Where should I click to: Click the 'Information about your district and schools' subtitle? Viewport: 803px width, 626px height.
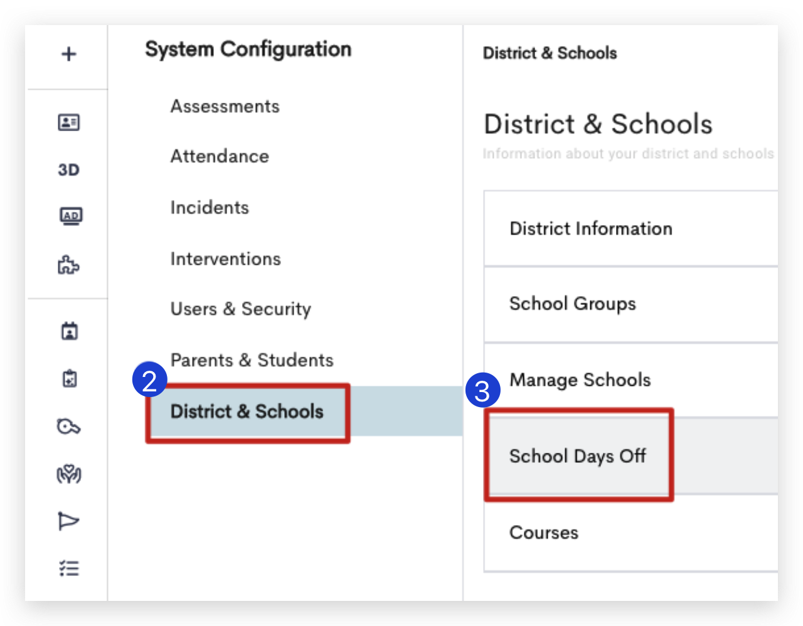click(628, 154)
